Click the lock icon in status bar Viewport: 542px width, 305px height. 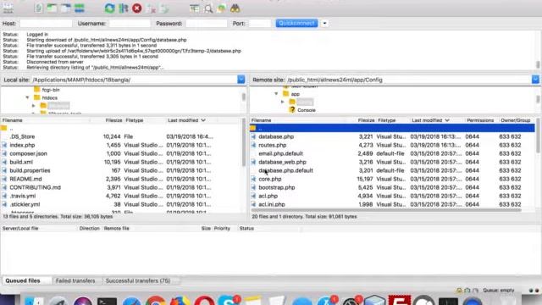coord(459,291)
